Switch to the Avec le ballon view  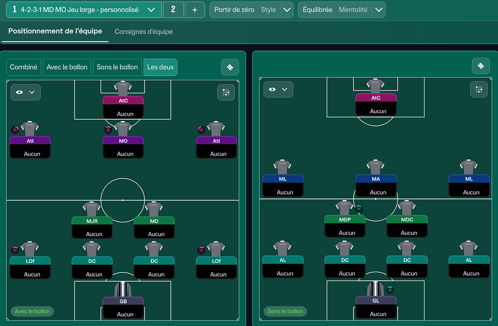click(x=67, y=67)
